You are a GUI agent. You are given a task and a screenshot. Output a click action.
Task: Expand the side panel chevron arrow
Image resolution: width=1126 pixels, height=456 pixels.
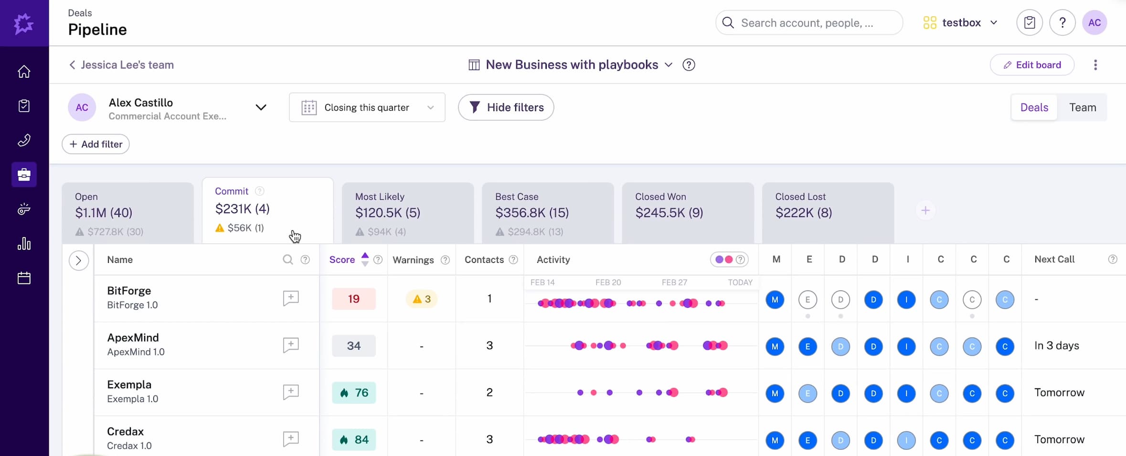click(78, 260)
